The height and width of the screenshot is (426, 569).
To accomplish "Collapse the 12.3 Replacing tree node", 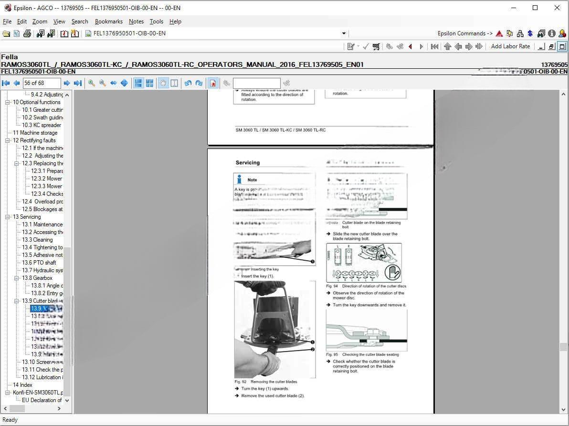I will click(x=17, y=163).
